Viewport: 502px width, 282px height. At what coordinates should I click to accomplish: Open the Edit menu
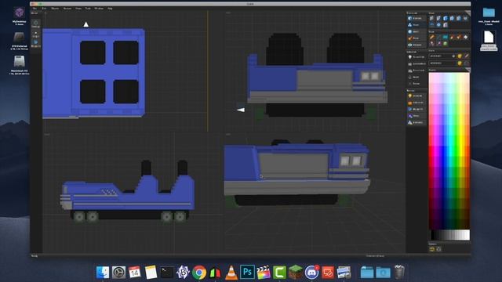(44, 9)
